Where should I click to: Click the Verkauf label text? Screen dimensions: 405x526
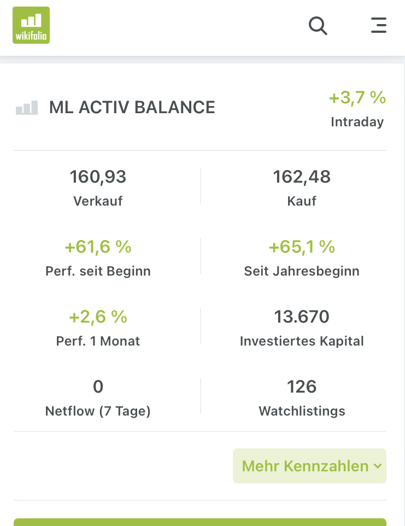pyautogui.click(x=98, y=201)
